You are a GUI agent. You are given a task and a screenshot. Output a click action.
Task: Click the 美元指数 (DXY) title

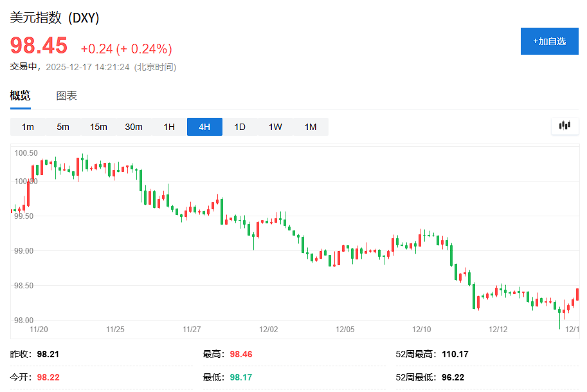(x=55, y=17)
